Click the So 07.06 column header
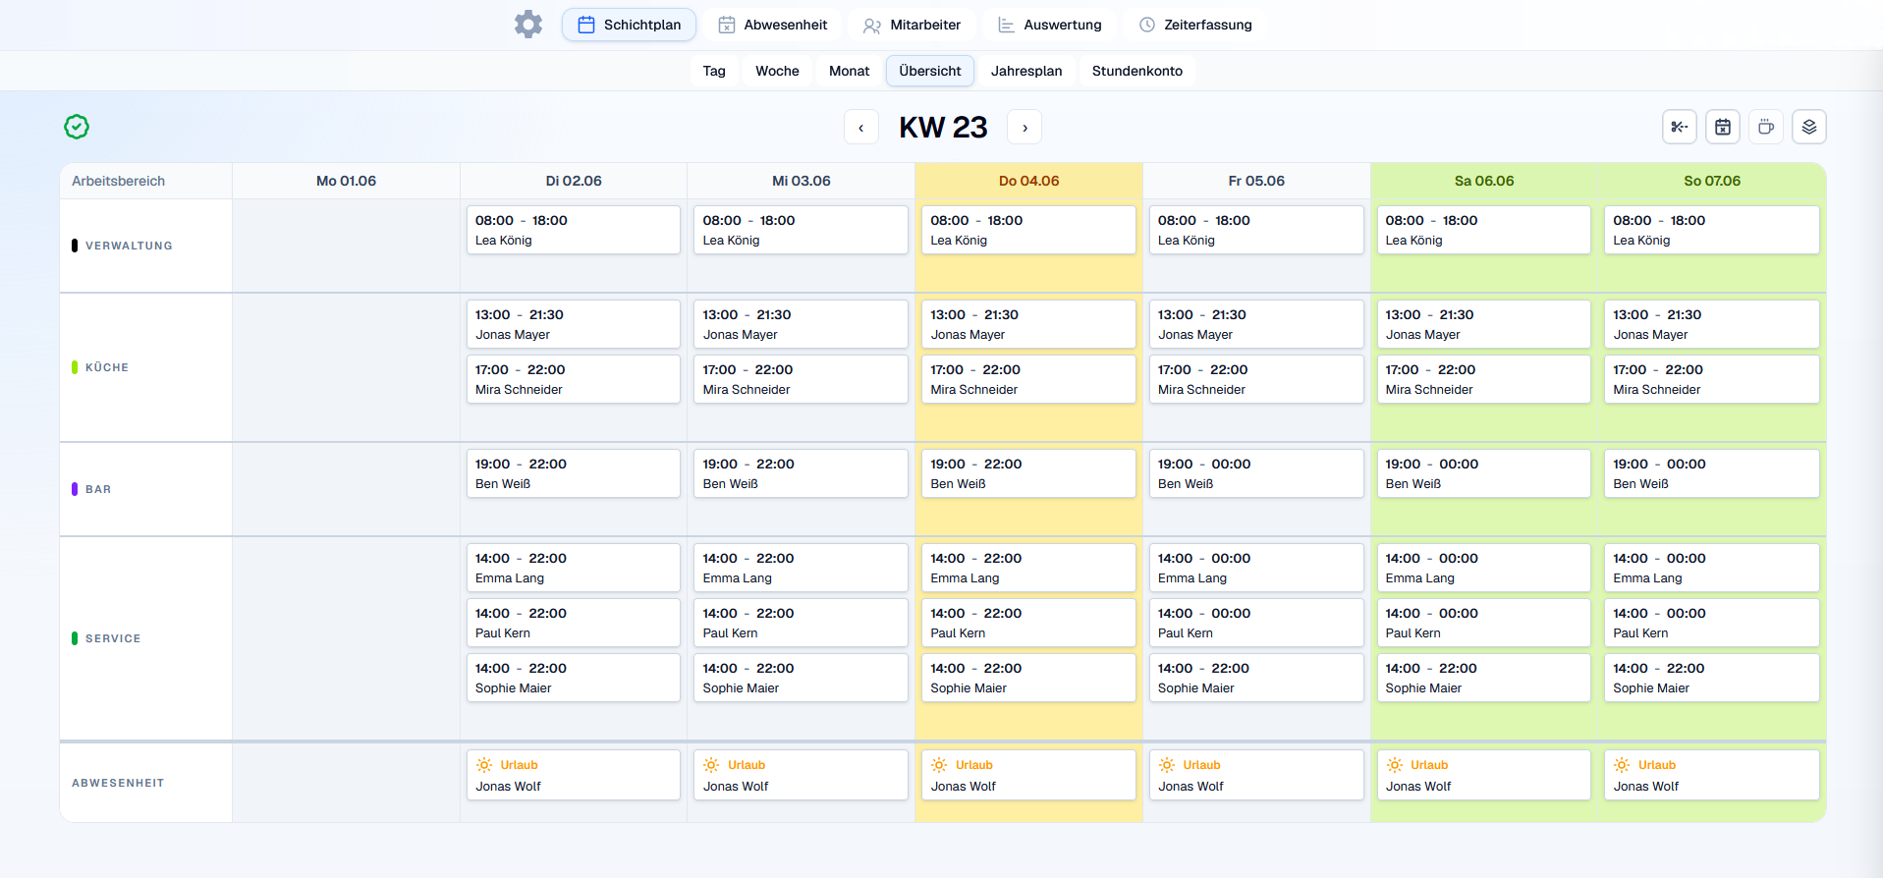This screenshot has width=1883, height=878. point(1712,181)
